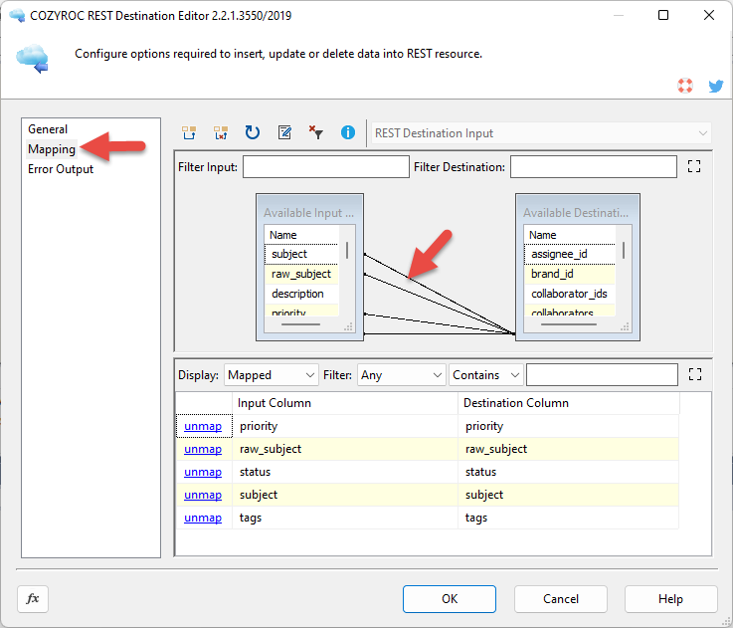The width and height of the screenshot is (733, 628).
Task: Click unmap link for priority row
Action: click(x=203, y=426)
